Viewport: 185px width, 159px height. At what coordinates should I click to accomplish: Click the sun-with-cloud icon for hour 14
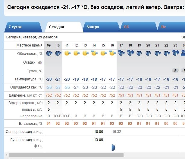[94, 53]
